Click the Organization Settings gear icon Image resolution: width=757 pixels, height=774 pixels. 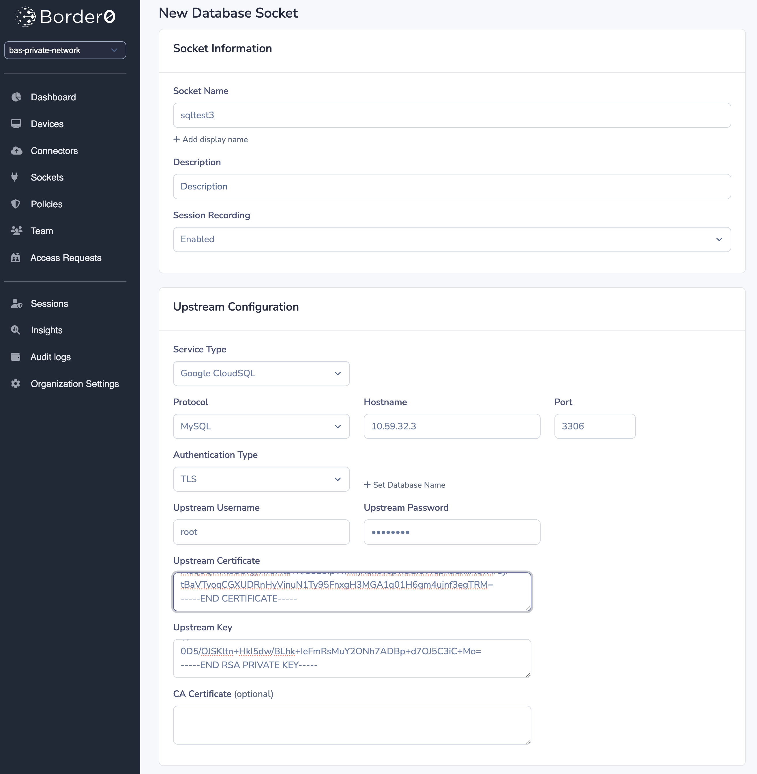point(16,384)
